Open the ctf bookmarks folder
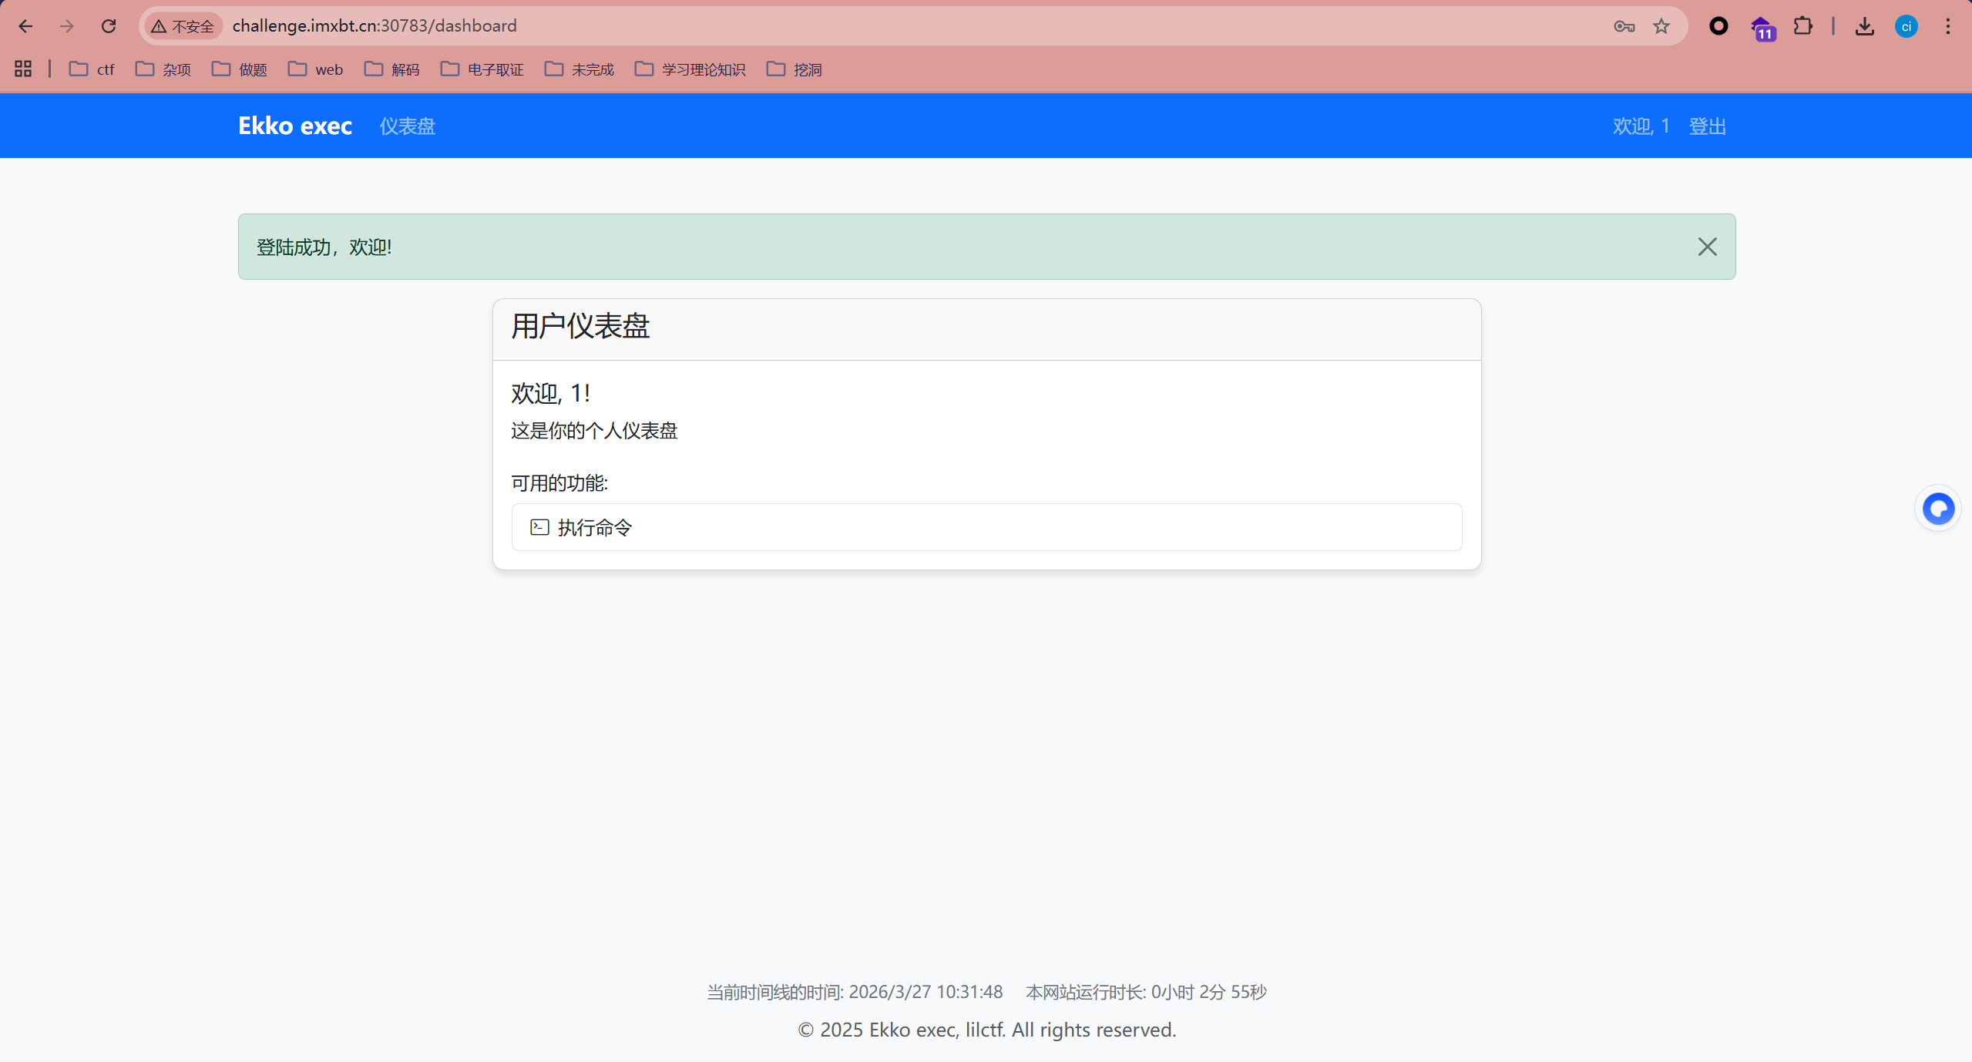Viewport: 1972px width, 1062px height. tap(92, 69)
